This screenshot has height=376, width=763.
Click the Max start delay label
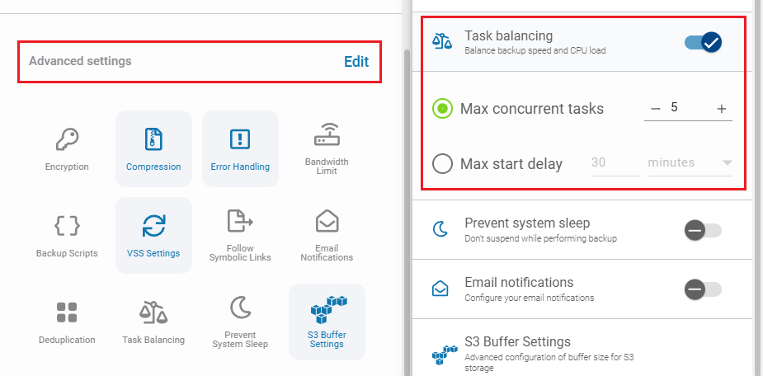[511, 164]
